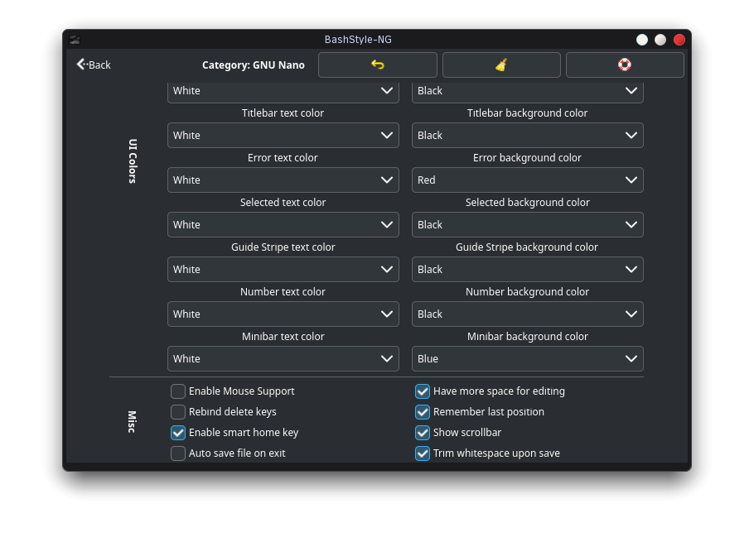
Task: Go back using the Back arrow
Action: coord(94,65)
